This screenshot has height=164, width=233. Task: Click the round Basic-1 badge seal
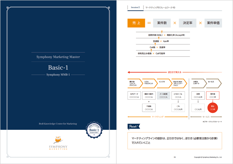pos(94,130)
